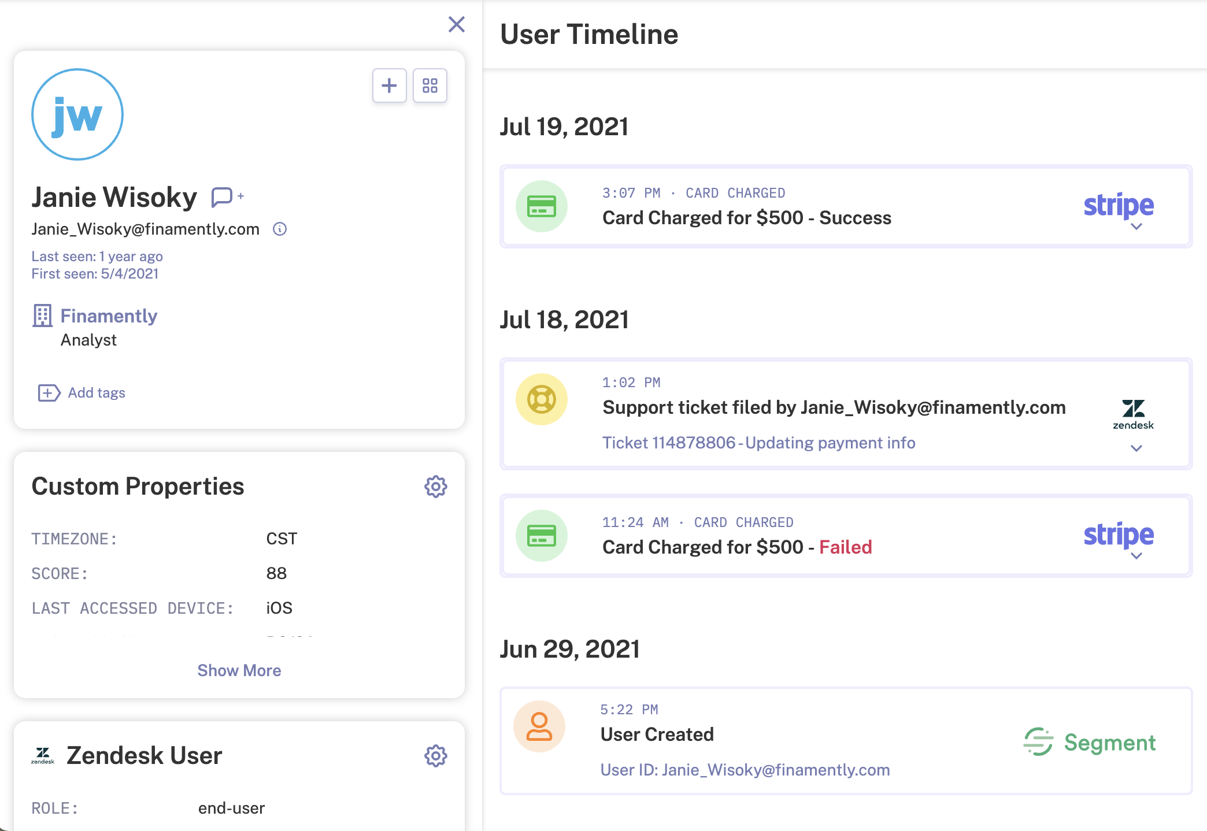The height and width of the screenshot is (831, 1207).
Task: Expand the 3:07 PM Card Charged event
Action: pos(1136,227)
